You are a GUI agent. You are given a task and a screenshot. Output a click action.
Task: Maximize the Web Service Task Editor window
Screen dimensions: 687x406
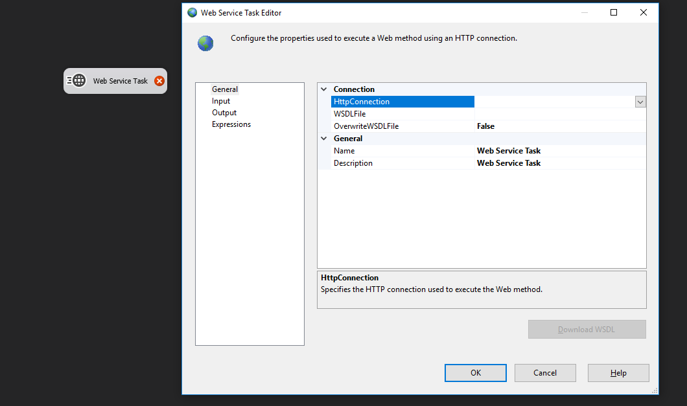614,12
